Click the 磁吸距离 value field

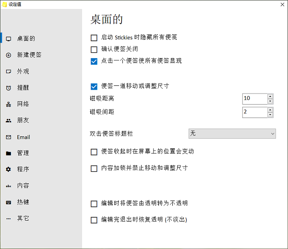pyautogui.click(x=254, y=98)
